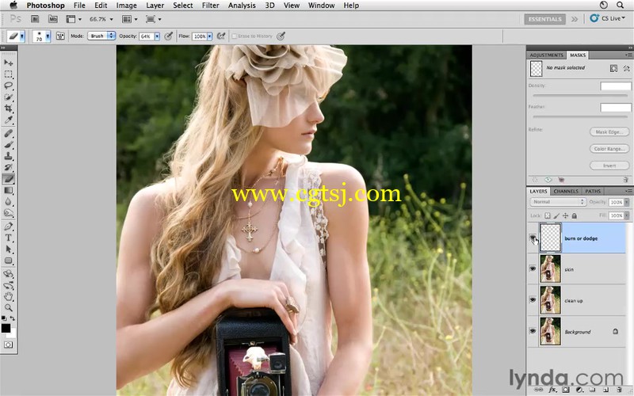
Task: Open the Arrange Documents dropdown
Action: [x=130, y=19]
